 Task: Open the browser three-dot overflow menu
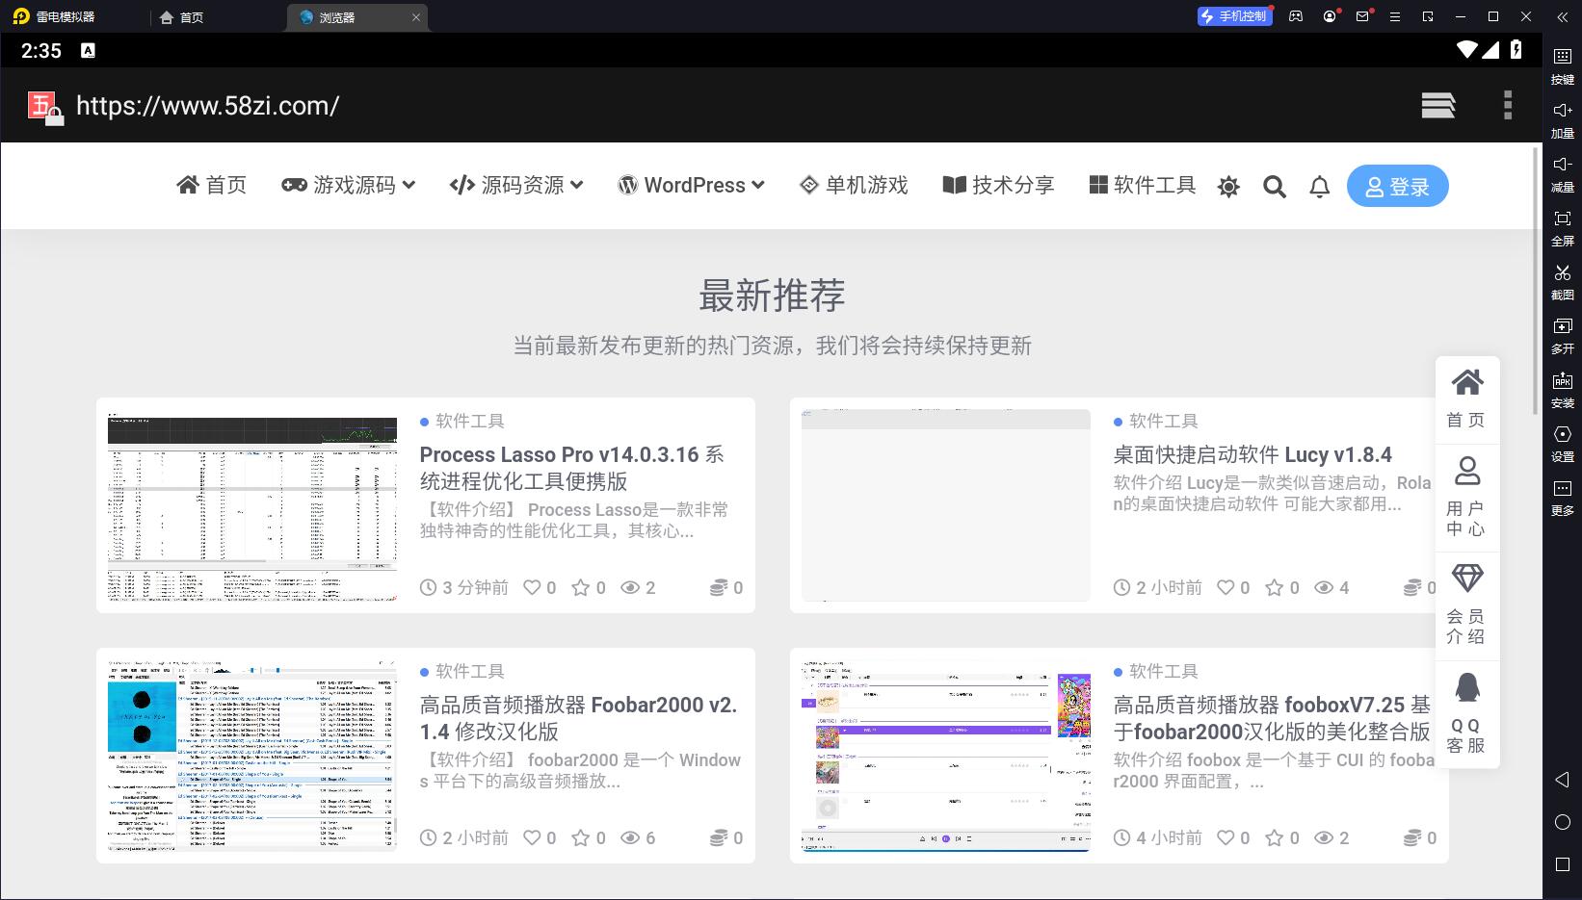(1508, 105)
